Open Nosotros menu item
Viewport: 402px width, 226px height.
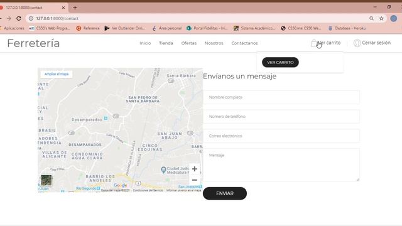tap(214, 43)
